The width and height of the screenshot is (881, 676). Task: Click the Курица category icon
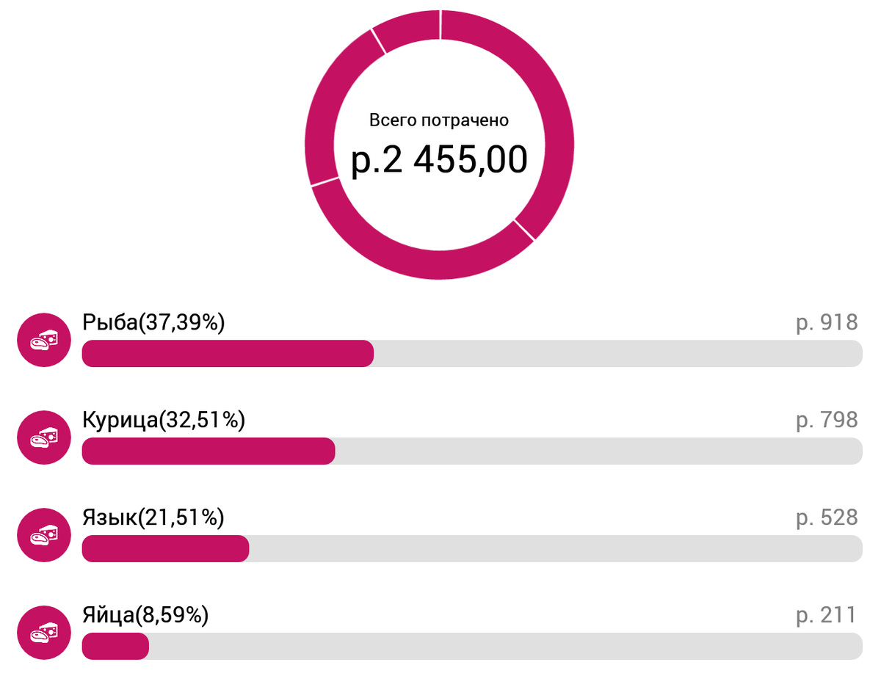[44, 437]
